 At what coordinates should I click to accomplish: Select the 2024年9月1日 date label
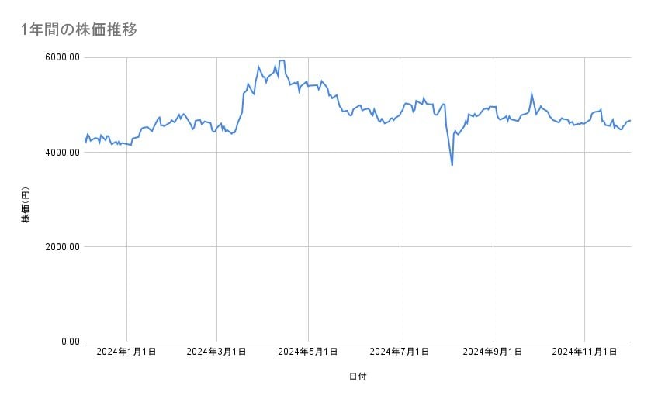[493, 352]
